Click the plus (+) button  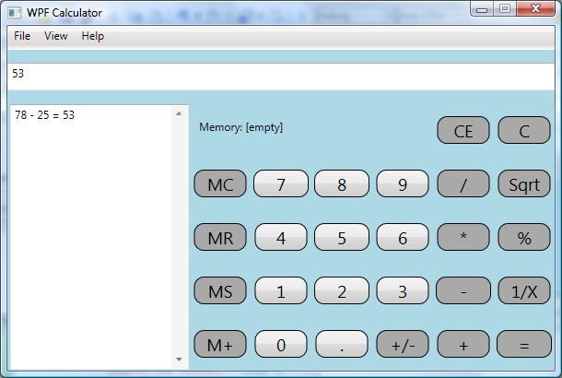pos(463,344)
